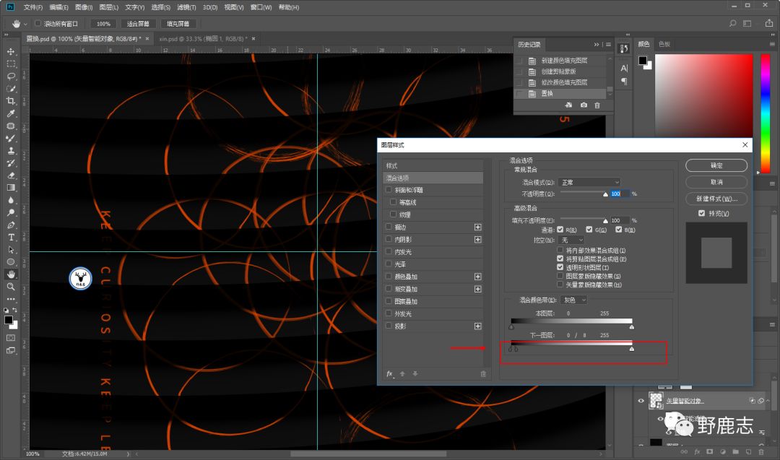This screenshot has width=780, height=460.
Task: Select the Rectangular Marquee tool
Action: tap(10, 64)
